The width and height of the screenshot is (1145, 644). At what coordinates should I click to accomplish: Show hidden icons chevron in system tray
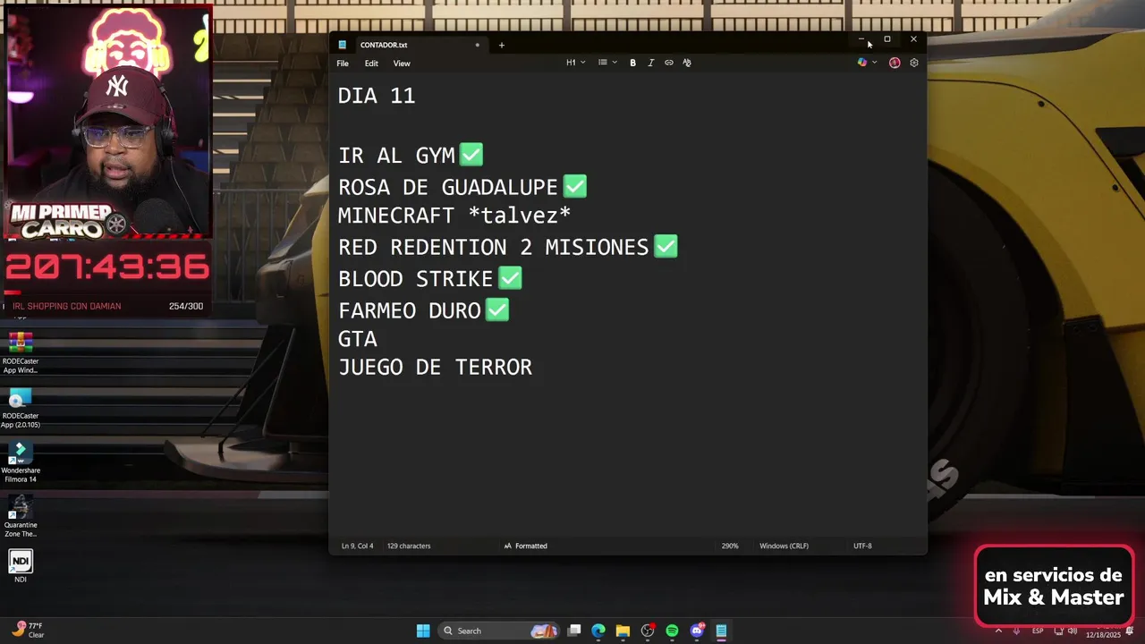(998, 631)
